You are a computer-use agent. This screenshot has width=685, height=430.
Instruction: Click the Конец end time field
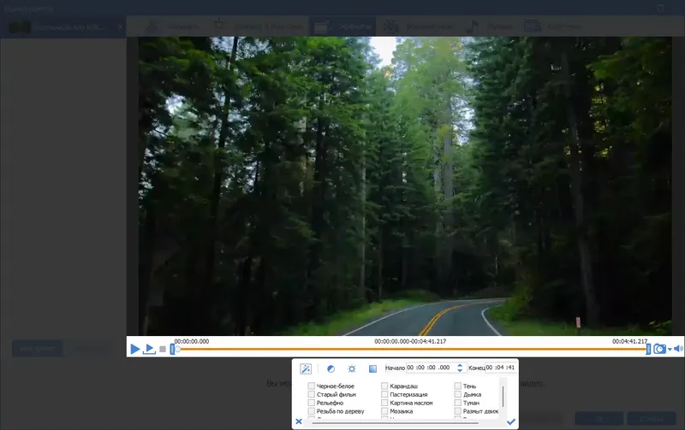[501, 368]
